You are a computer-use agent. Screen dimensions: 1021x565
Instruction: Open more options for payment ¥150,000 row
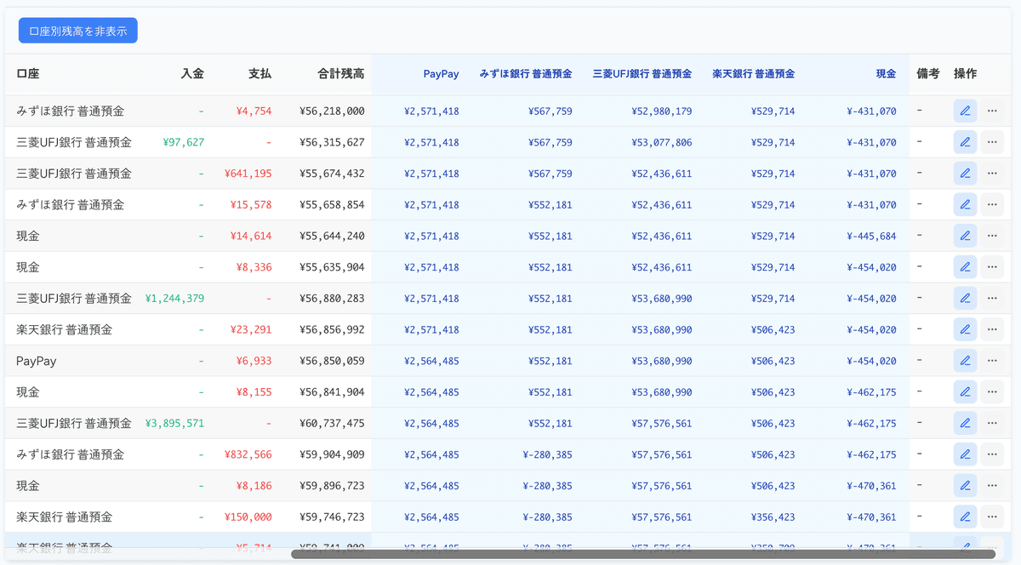click(992, 516)
